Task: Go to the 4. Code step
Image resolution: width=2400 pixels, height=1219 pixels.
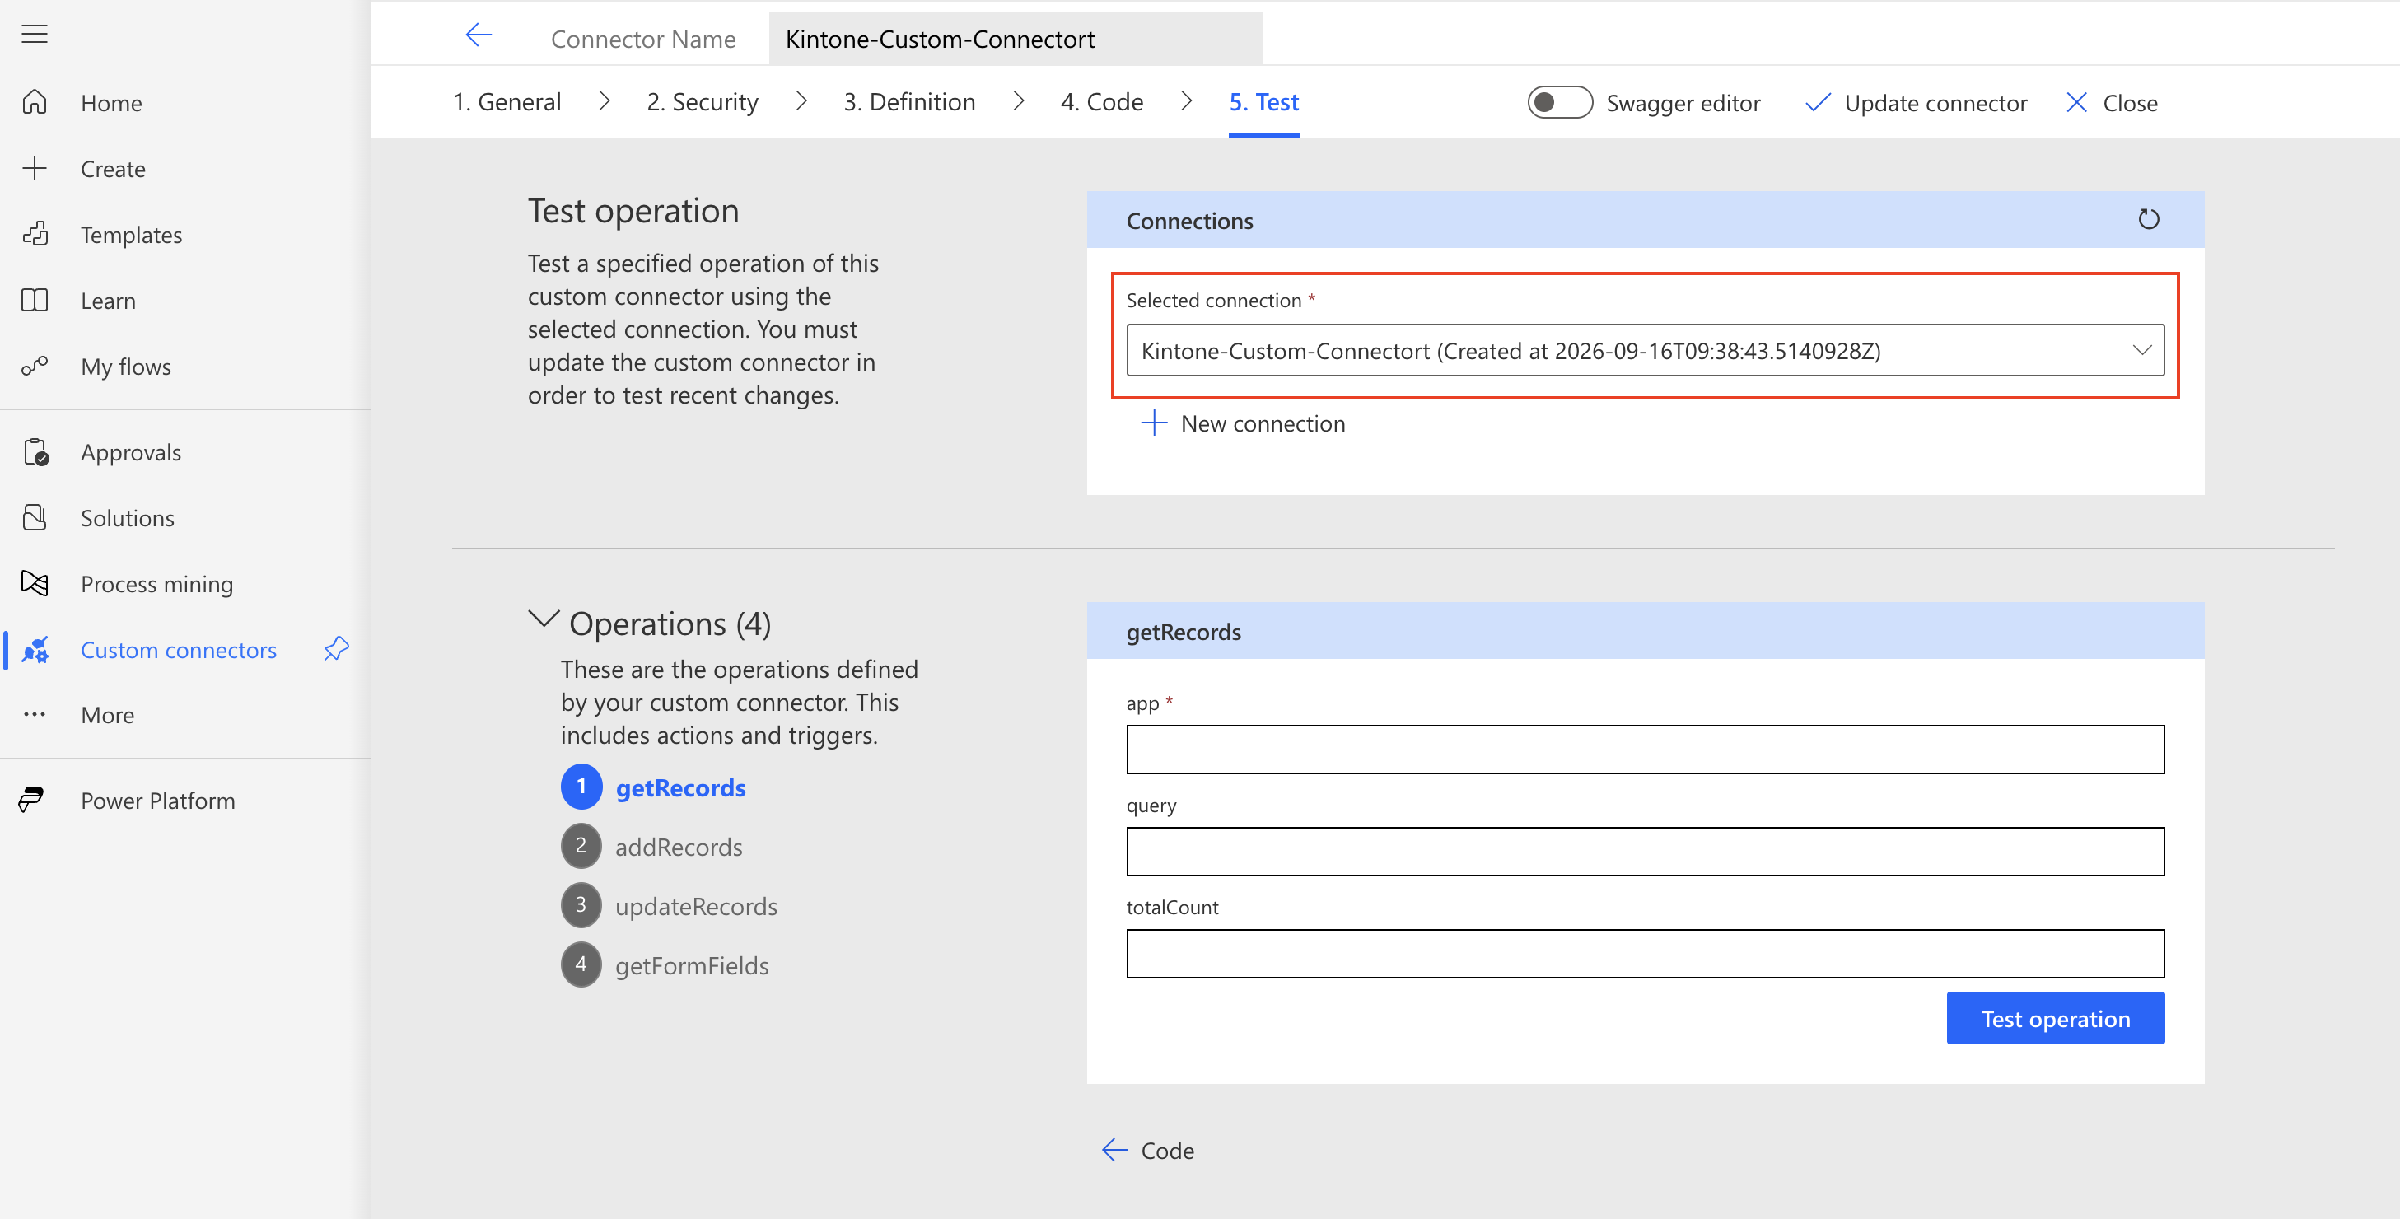Action: [x=1101, y=101]
